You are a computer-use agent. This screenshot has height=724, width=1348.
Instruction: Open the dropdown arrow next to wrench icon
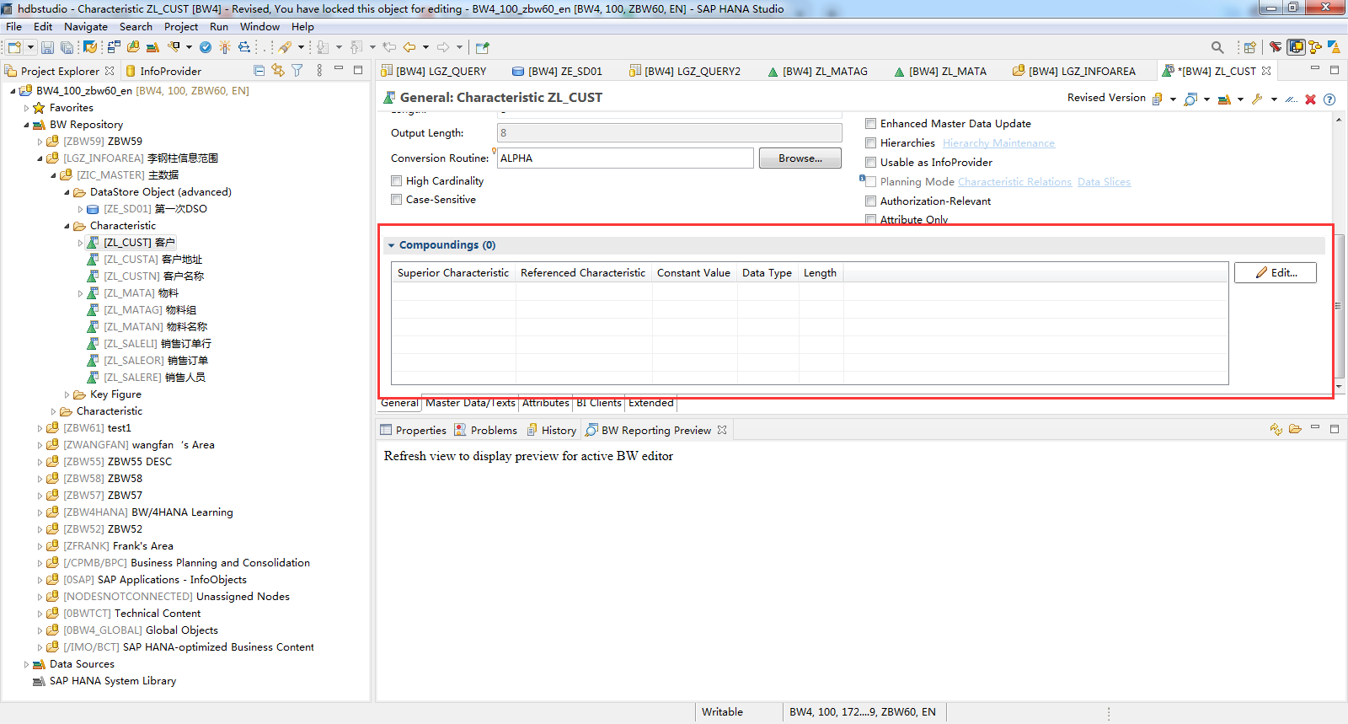click(1274, 99)
